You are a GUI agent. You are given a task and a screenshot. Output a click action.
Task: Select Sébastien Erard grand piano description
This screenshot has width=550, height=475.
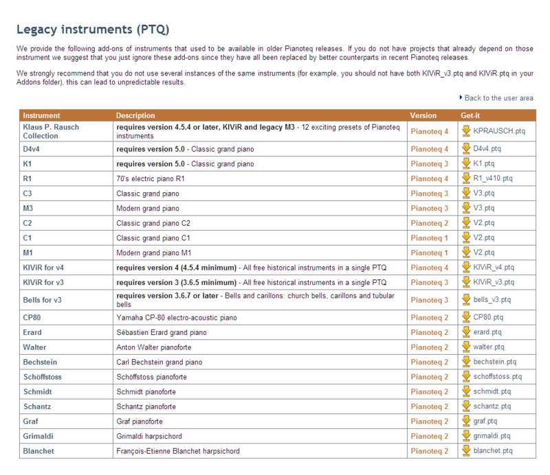tap(162, 332)
